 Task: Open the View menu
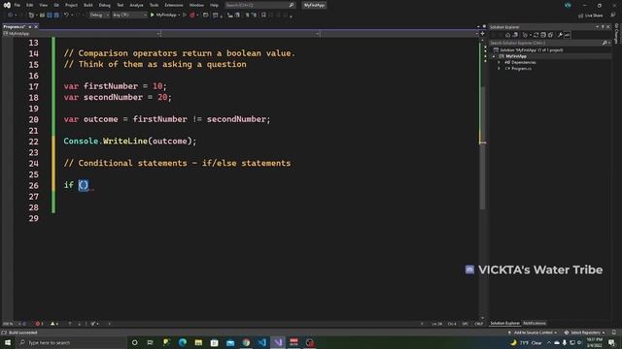click(x=43, y=5)
